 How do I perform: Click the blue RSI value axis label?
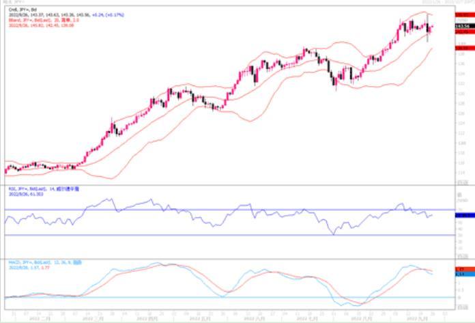coord(465,215)
